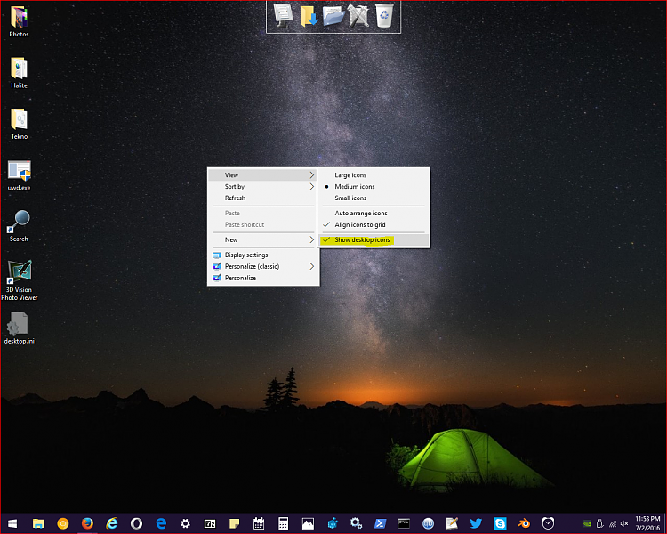This screenshot has width=667, height=534.
Task: Select the Photos folder on the desktop
Action: click(x=20, y=21)
